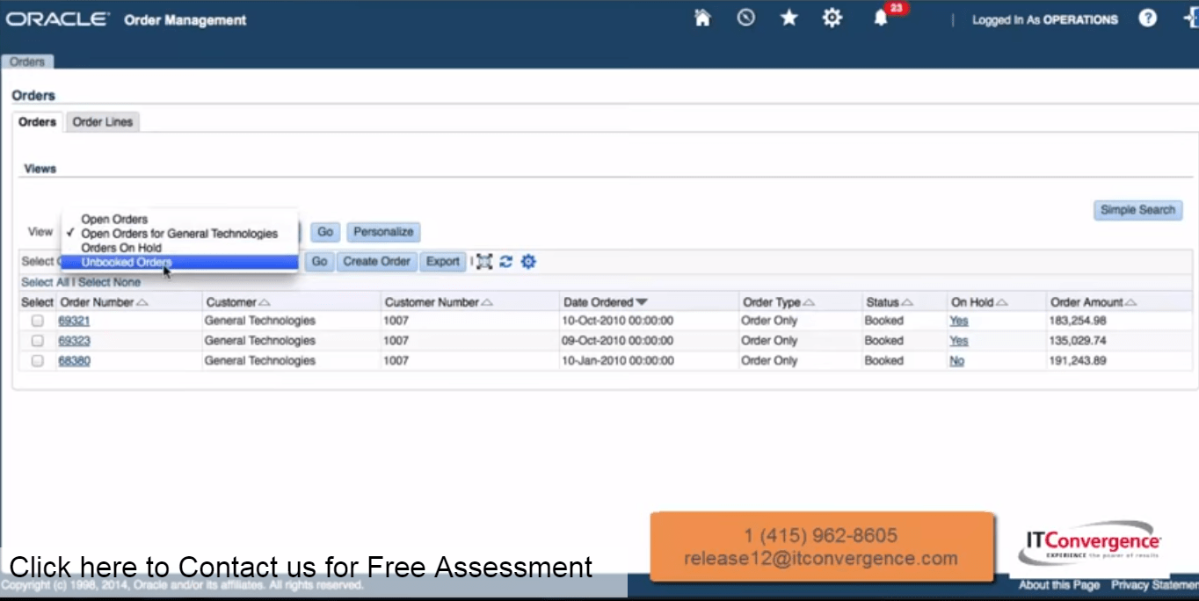This screenshot has height=601, width=1199.
Task: Click On Hold Yes for order 69321
Action: click(958, 321)
